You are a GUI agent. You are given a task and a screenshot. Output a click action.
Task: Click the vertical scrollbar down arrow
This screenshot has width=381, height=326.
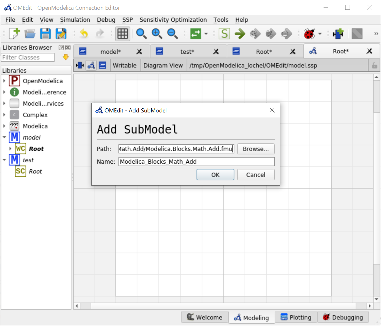coord(377,299)
